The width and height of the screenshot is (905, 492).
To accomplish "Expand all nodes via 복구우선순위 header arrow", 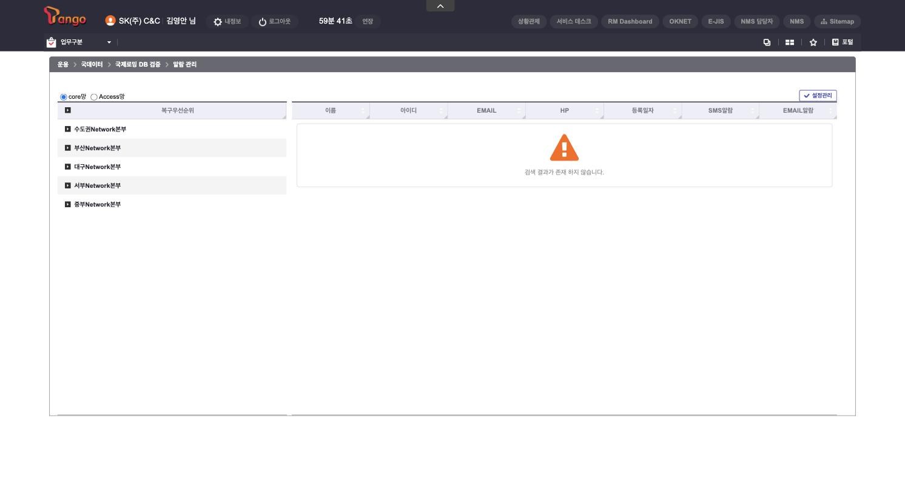I will click(68, 110).
